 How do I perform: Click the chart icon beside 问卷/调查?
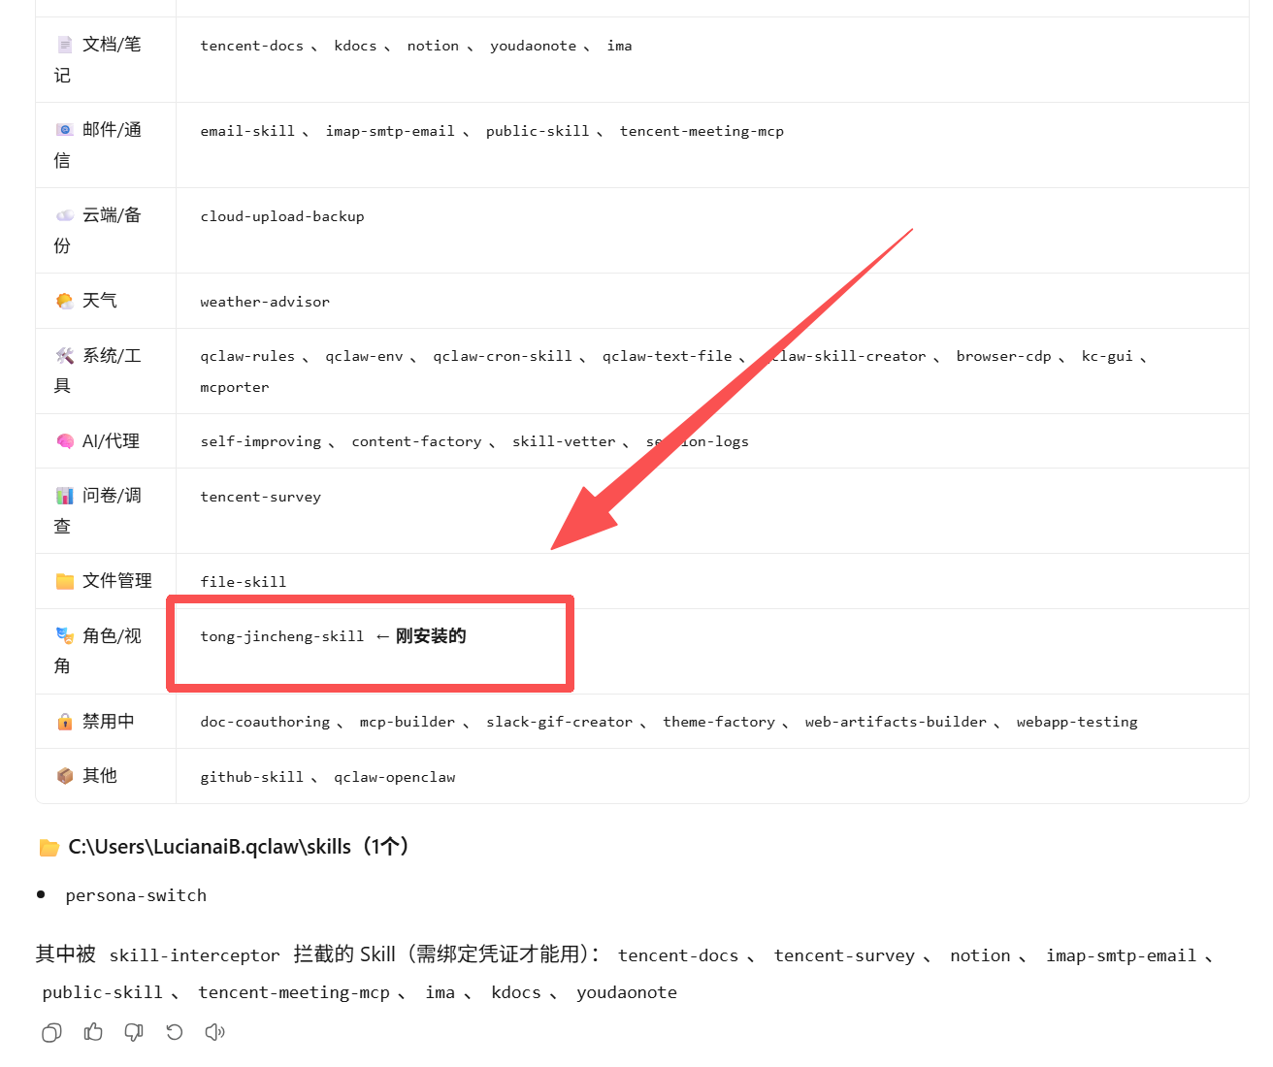tap(65, 496)
